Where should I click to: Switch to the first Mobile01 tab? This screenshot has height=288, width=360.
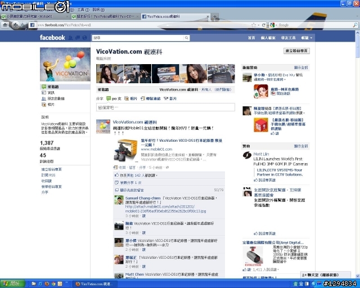point(35,16)
